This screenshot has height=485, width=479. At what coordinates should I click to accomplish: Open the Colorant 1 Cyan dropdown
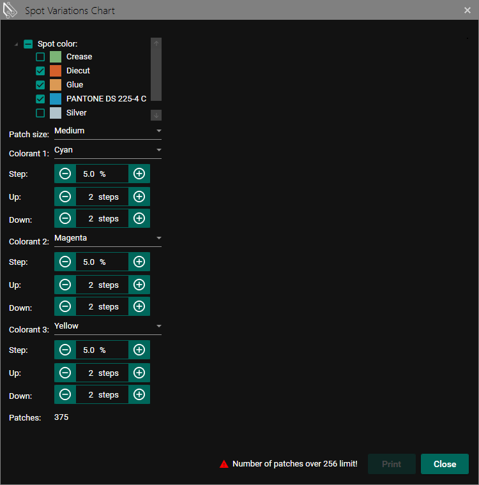pyautogui.click(x=108, y=151)
